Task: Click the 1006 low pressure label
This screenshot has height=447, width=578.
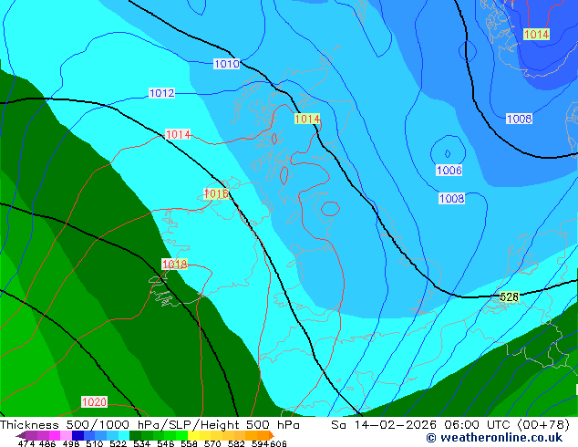Action: [449, 170]
